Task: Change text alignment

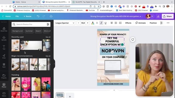Action: point(112,23)
